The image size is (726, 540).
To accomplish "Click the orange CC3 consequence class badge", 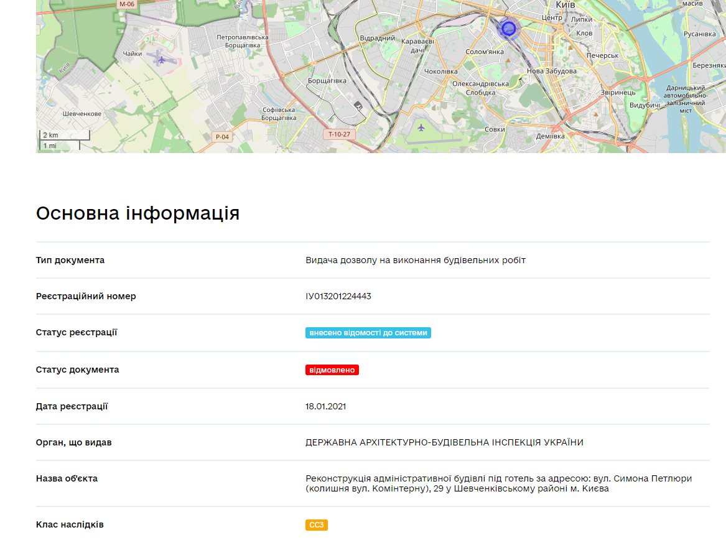I will [x=317, y=525].
